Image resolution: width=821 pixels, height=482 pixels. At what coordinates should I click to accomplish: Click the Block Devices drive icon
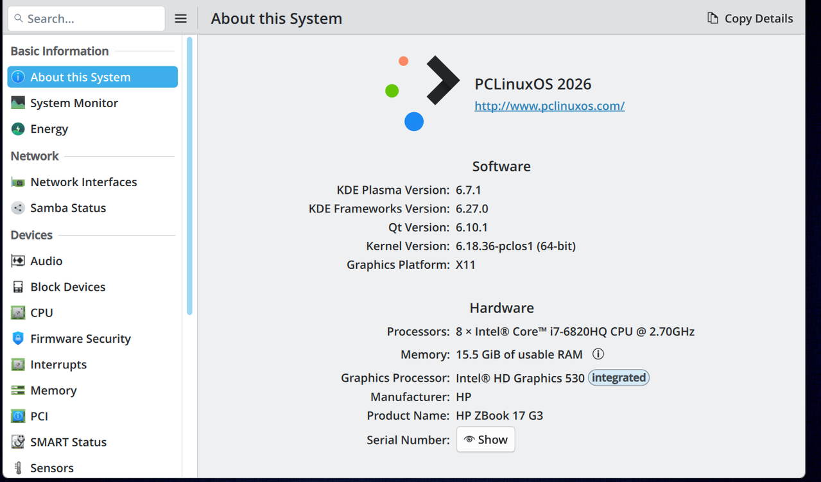18,287
